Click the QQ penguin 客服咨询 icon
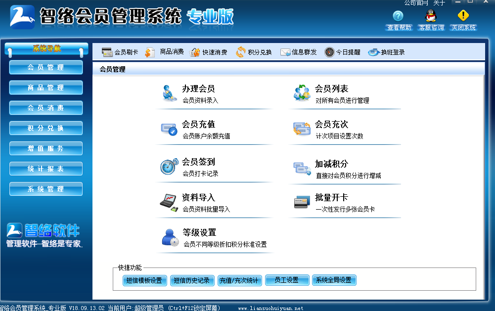 tap(431, 15)
